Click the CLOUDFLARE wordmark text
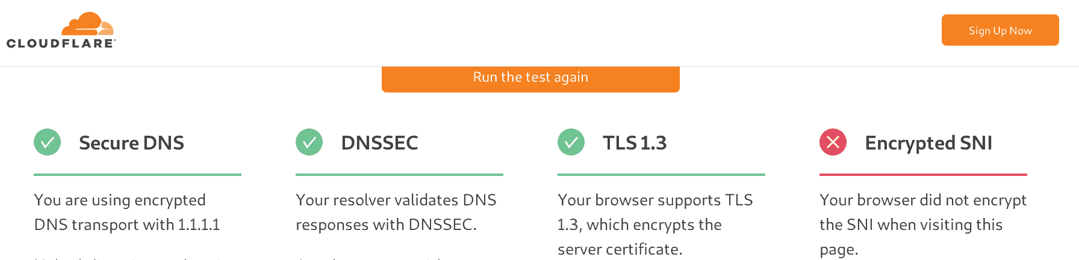This screenshot has width=1079, height=260. tap(61, 43)
